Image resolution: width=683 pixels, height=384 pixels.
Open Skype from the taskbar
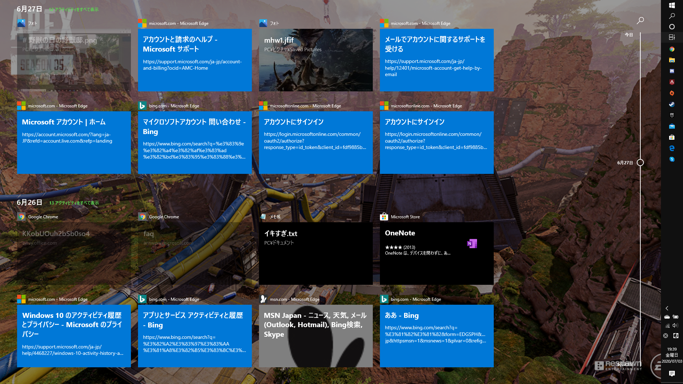(x=672, y=159)
